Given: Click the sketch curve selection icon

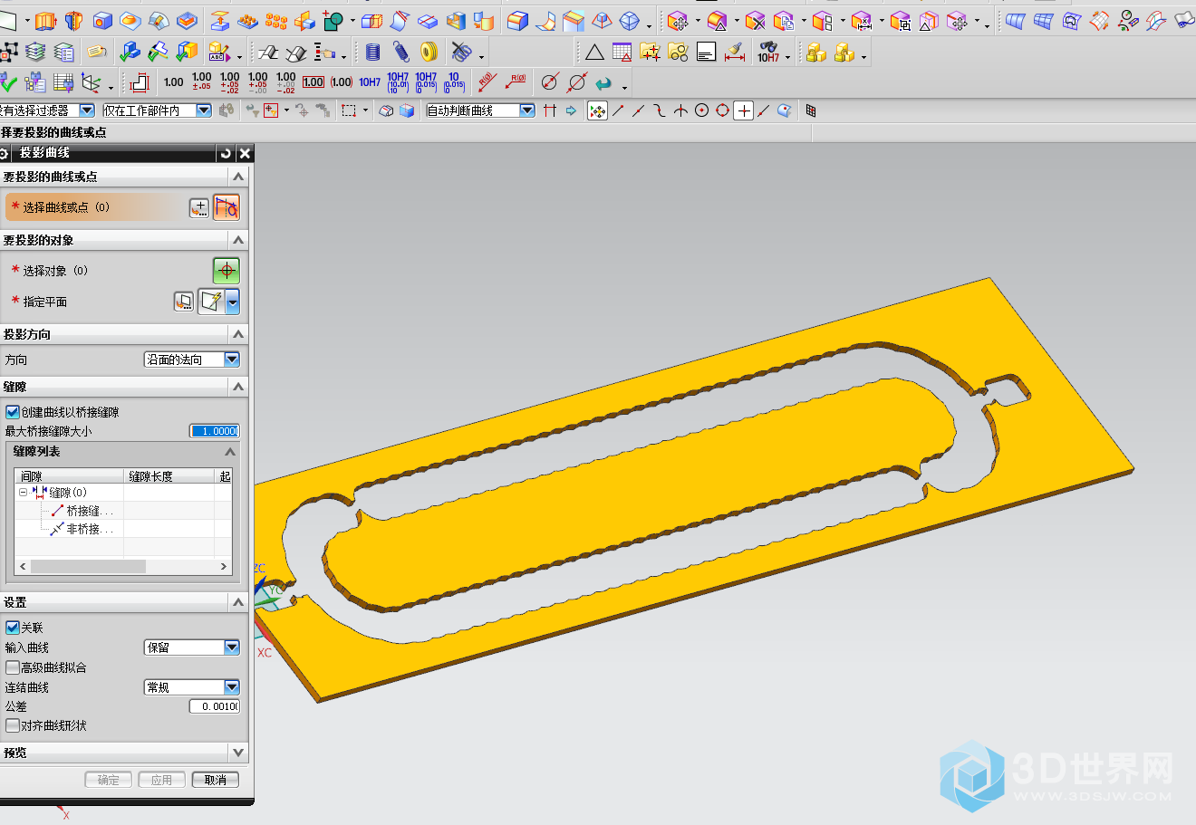Looking at the screenshot, I should point(226,207).
